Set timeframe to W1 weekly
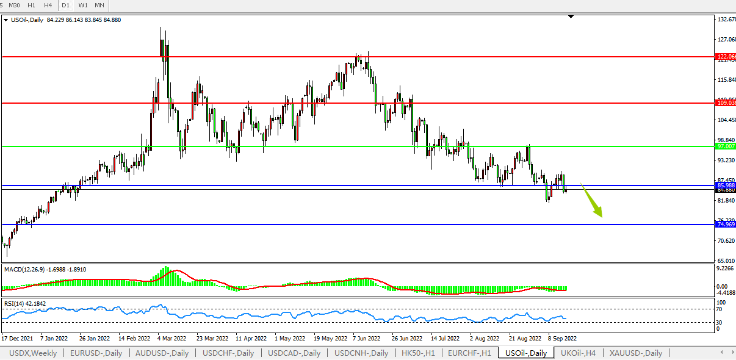 [83, 5]
